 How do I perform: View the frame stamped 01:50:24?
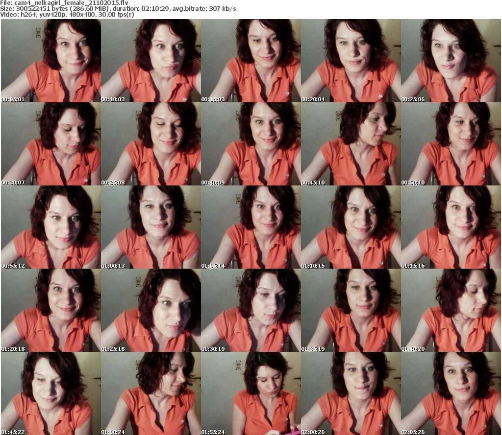click(x=151, y=393)
